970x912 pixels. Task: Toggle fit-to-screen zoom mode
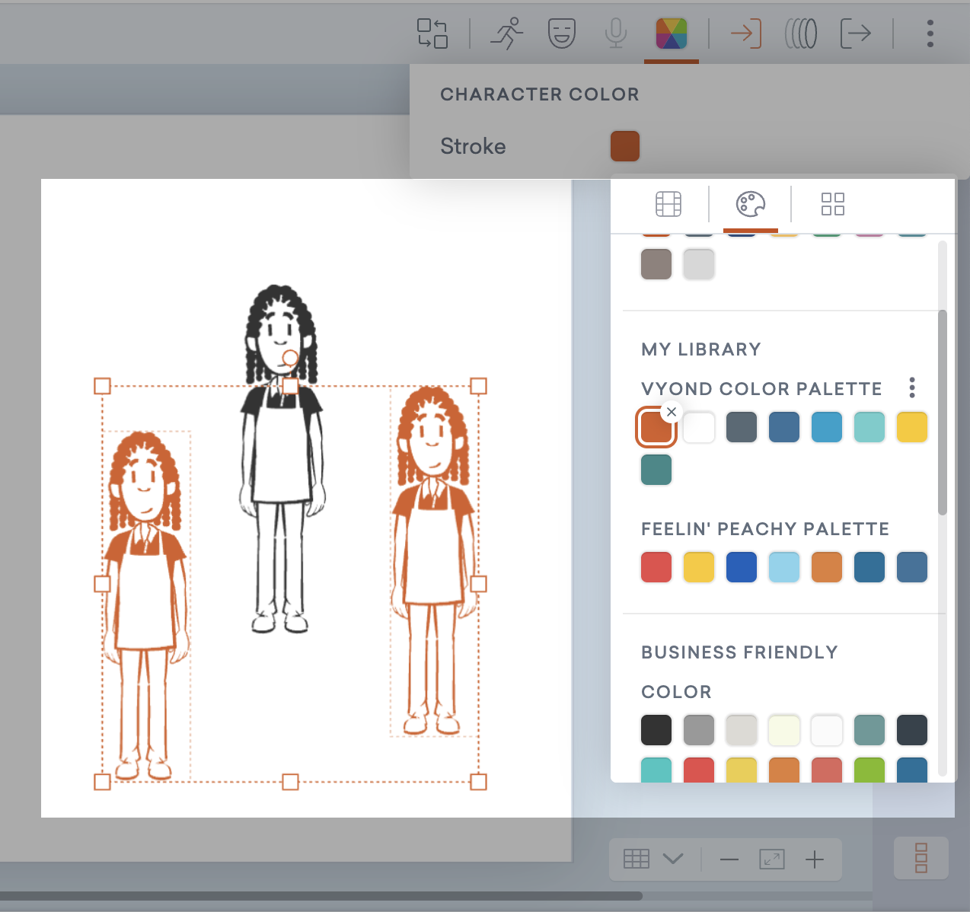pyautogui.click(x=771, y=859)
